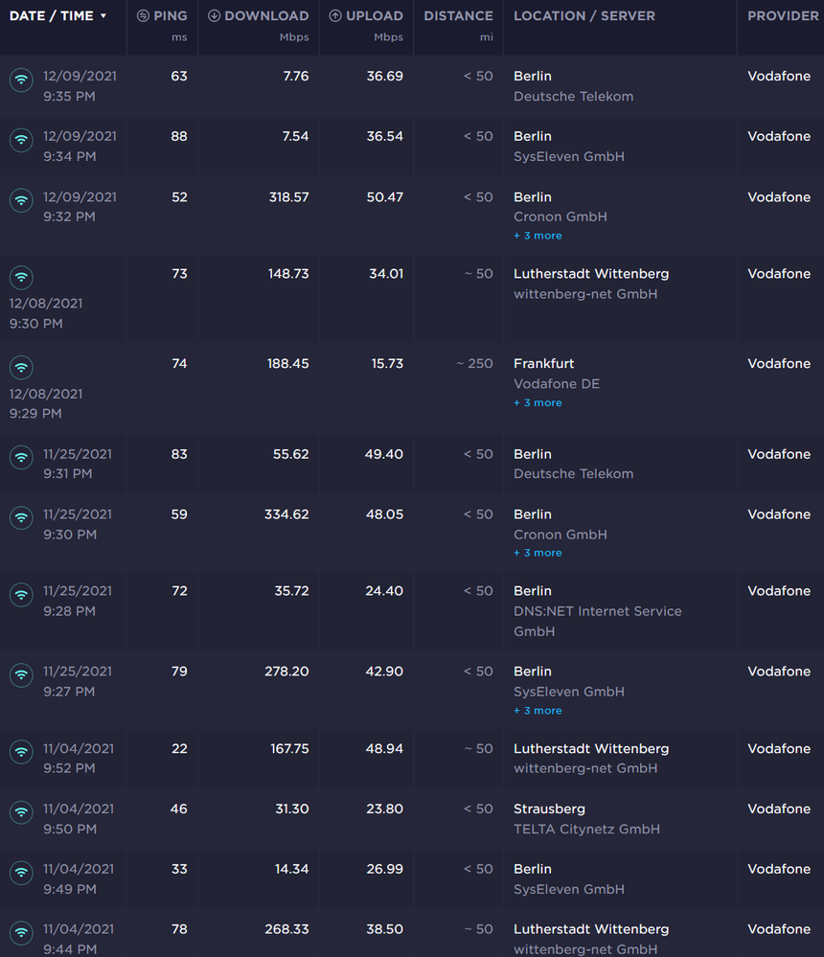Click wifi icon for 11/25/2021 9:27 PM

click(x=21, y=675)
